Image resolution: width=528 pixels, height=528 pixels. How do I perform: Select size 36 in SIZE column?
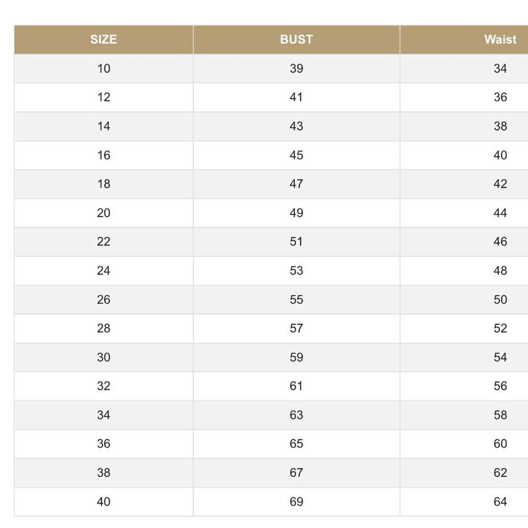103,444
